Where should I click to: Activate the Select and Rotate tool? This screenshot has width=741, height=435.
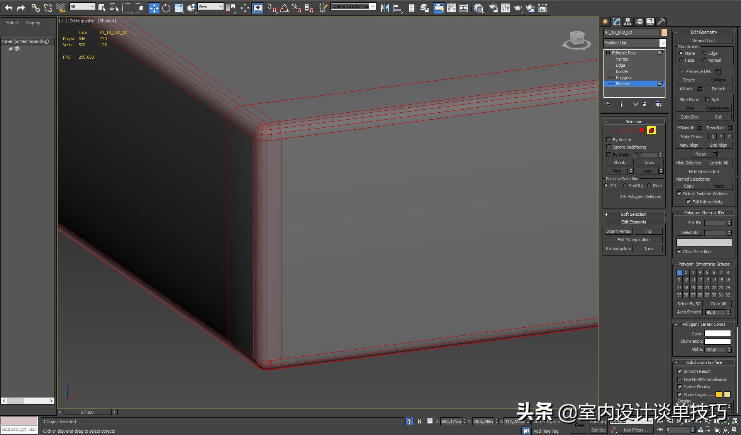coord(166,8)
